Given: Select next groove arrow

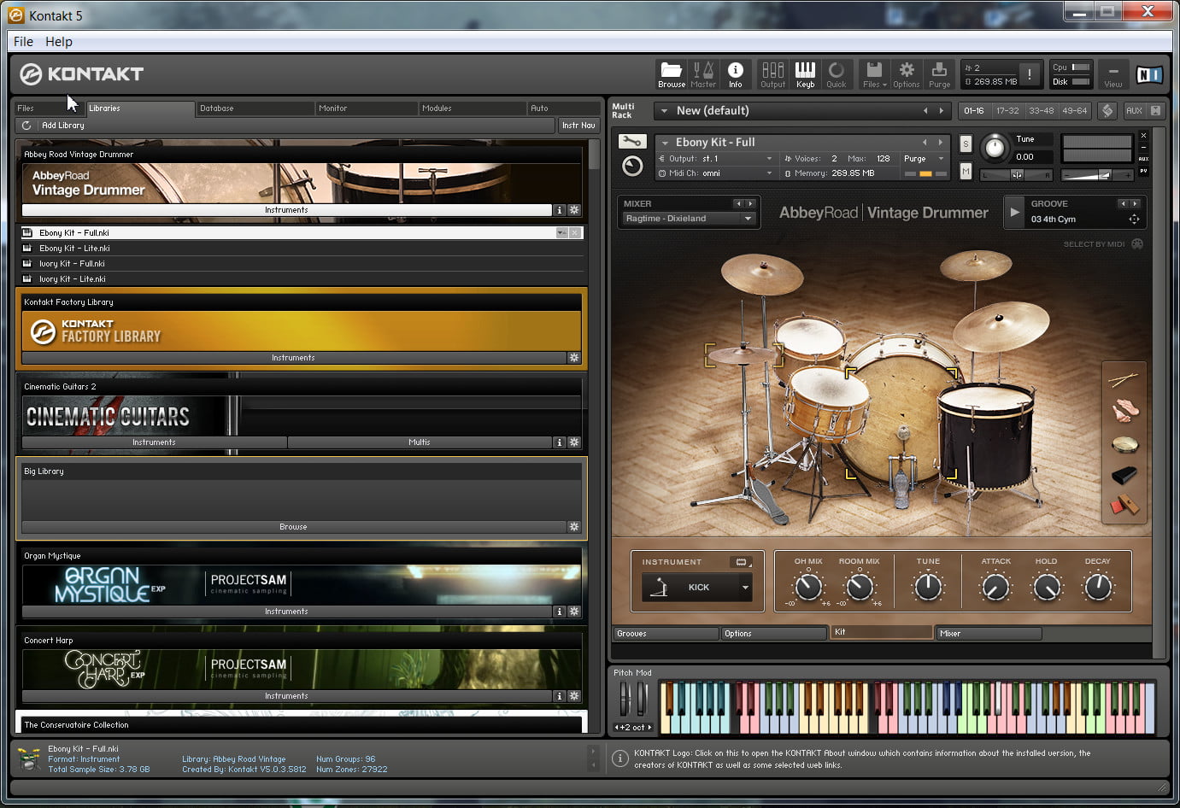Looking at the screenshot, I should 1135,204.
